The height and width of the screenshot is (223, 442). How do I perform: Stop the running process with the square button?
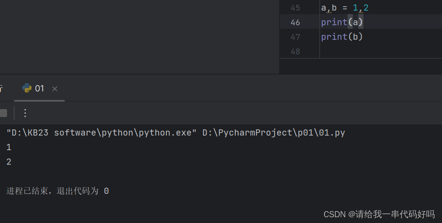(x=3, y=113)
